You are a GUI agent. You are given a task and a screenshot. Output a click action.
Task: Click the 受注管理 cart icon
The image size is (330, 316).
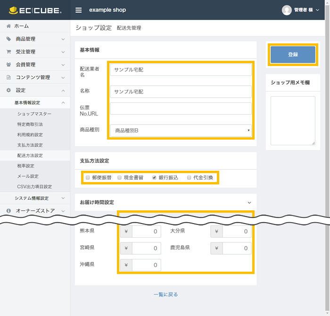click(8, 52)
